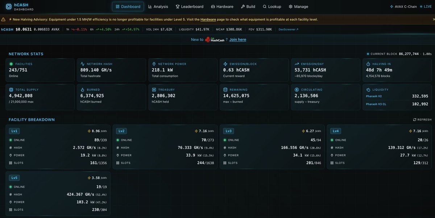Click the current block number 86,277,744
The image size is (435, 218).
click(409, 54)
